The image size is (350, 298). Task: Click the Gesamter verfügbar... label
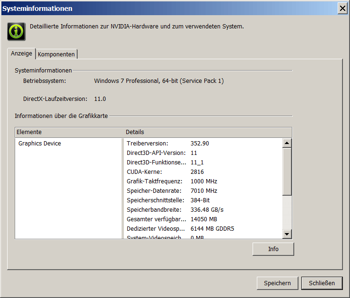pos(157,219)
